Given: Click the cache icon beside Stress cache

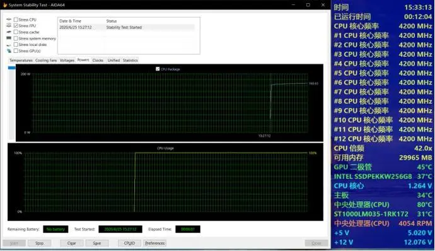Looking at the screenshot, I should 9,32.
